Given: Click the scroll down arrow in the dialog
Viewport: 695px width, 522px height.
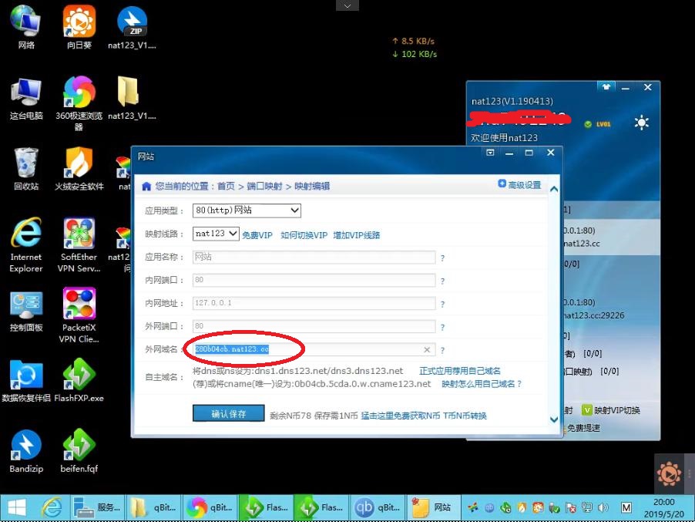Looking at the screenshot, I should (x=553, y=420).
